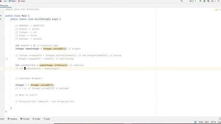Expand the dropdown arrow beside profiler icon
The image size is (221, 124).
pyautogui.click(x=215, y=1)
